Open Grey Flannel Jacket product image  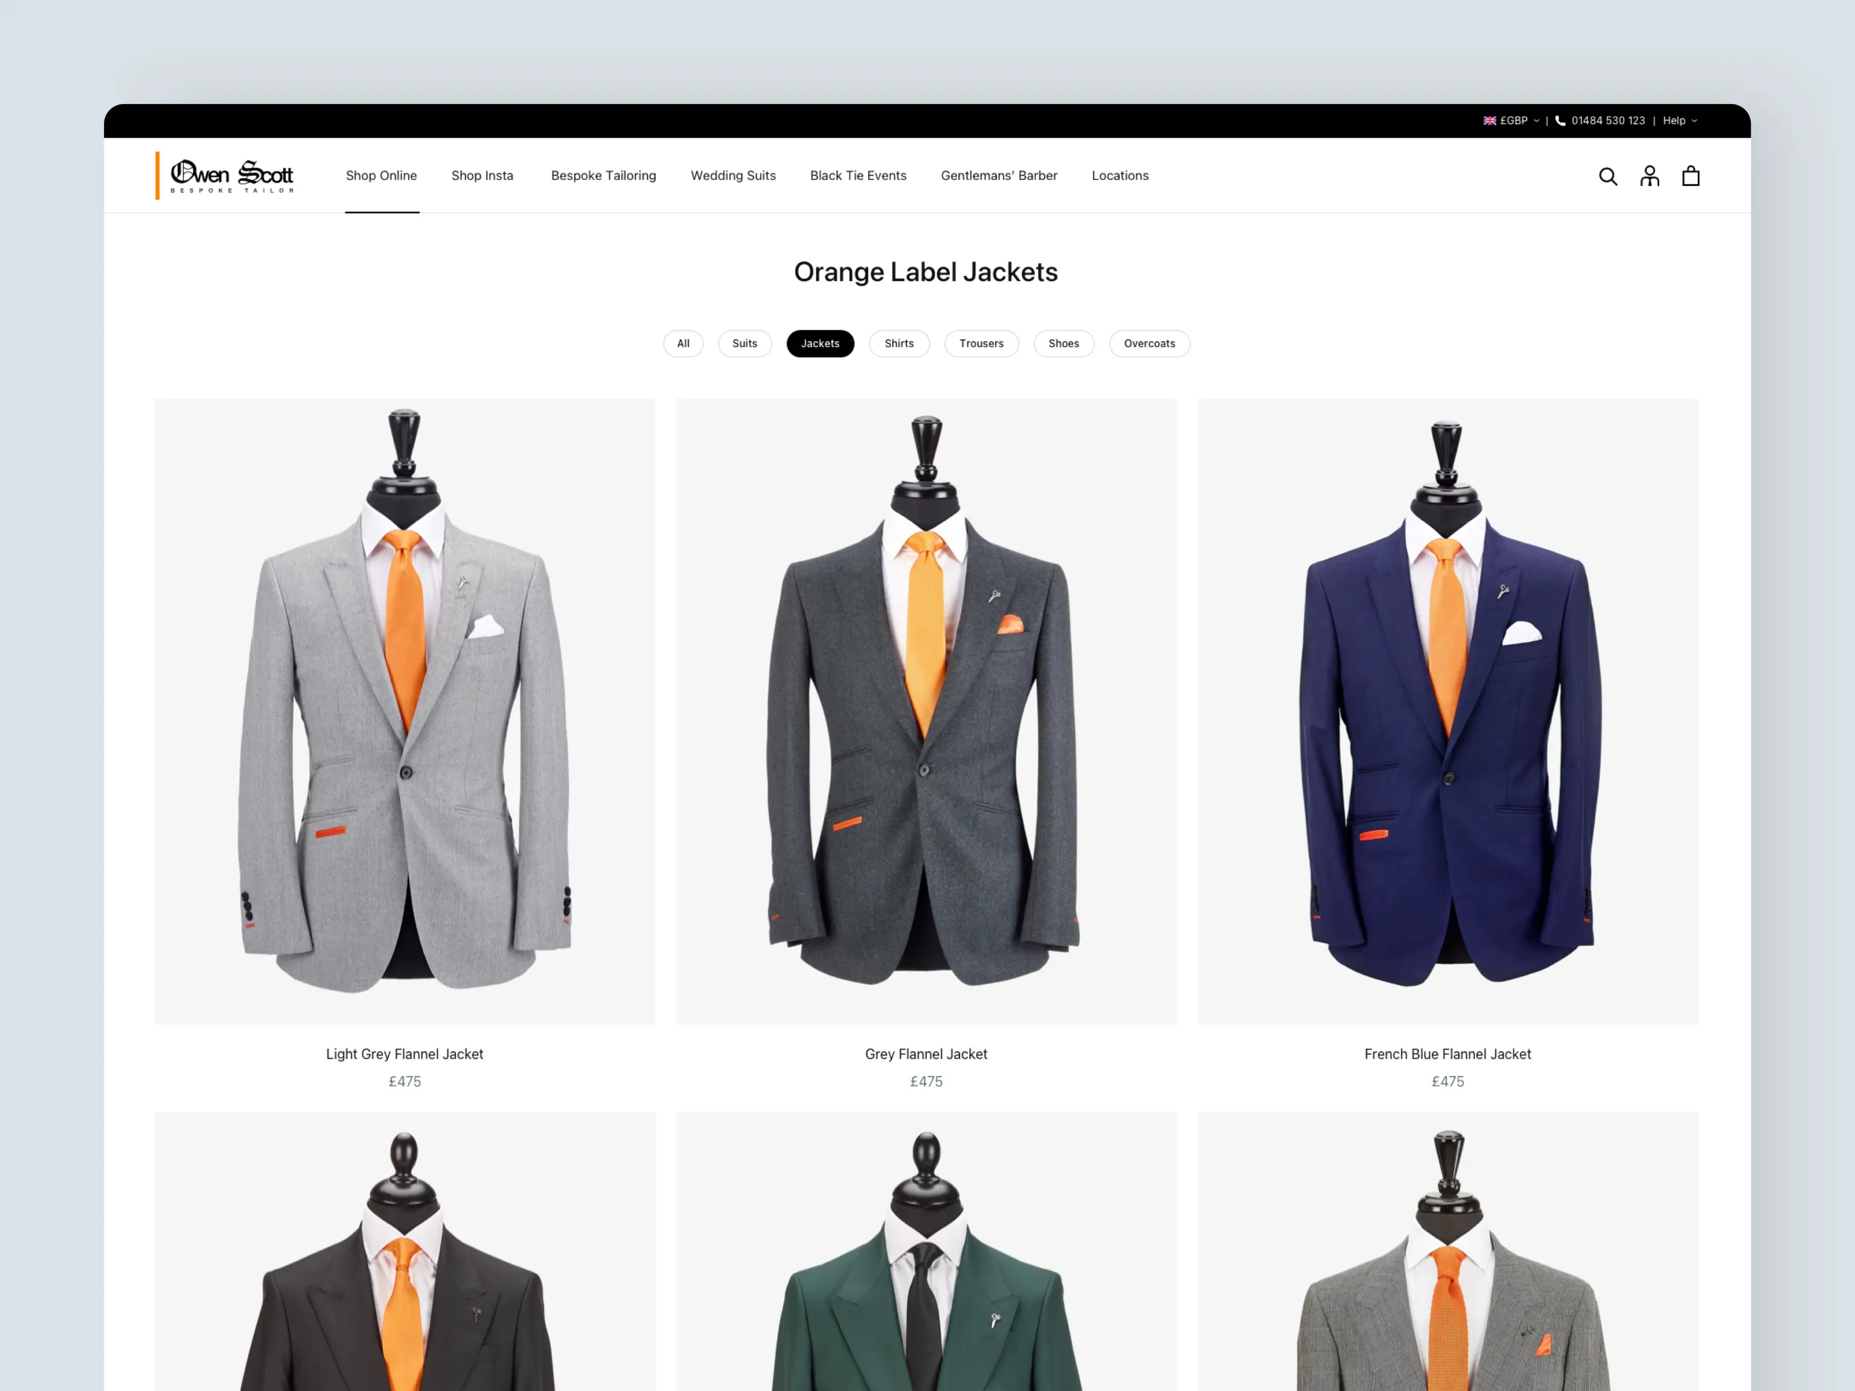coord(927,711)
